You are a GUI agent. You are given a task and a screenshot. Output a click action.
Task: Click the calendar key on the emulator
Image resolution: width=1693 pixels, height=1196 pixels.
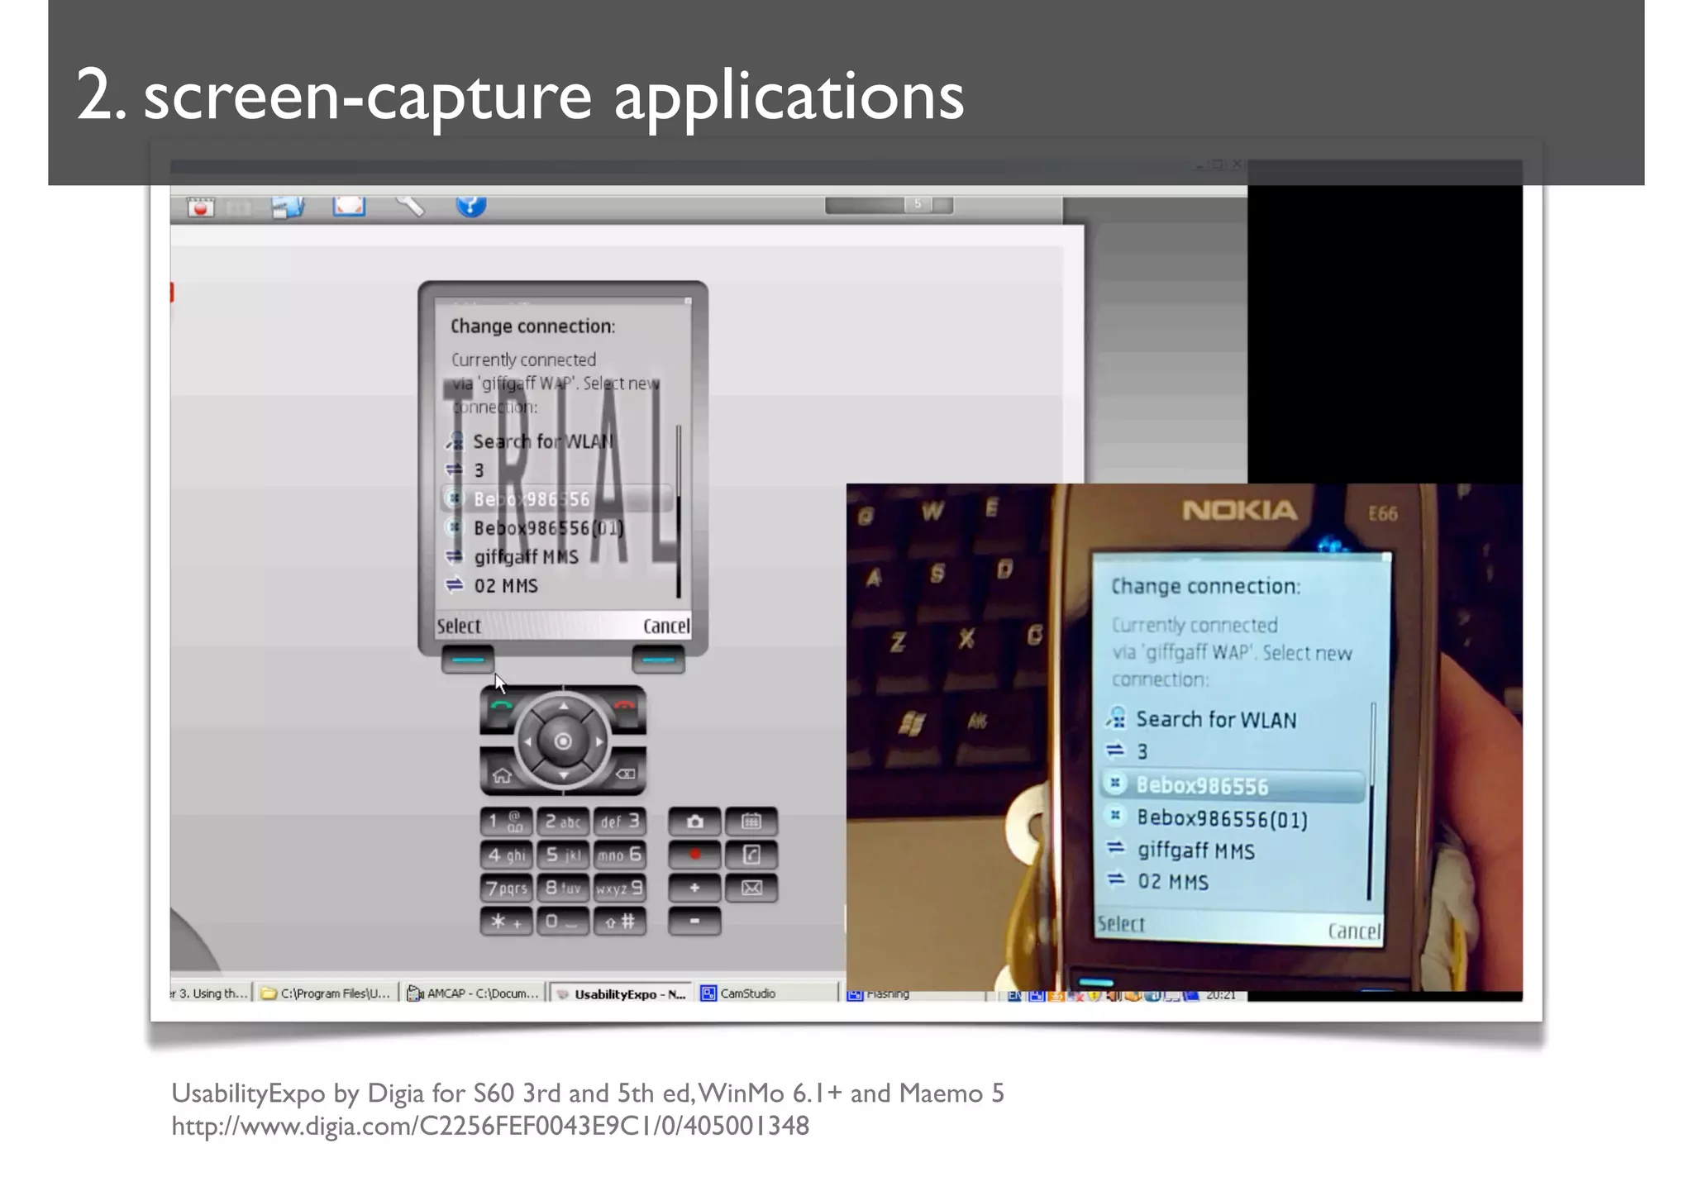coord(751,822)
